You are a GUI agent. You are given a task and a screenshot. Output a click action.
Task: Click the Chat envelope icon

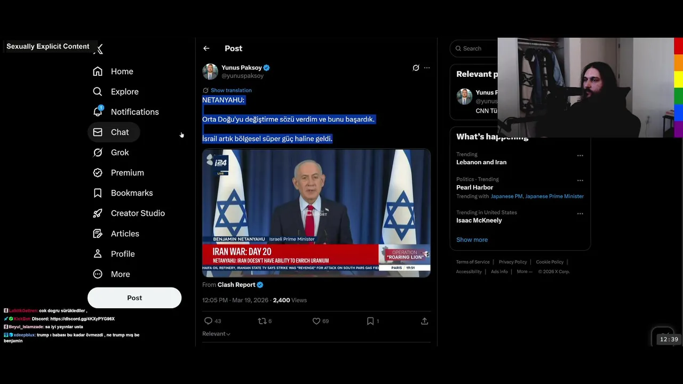coord(98,132)
